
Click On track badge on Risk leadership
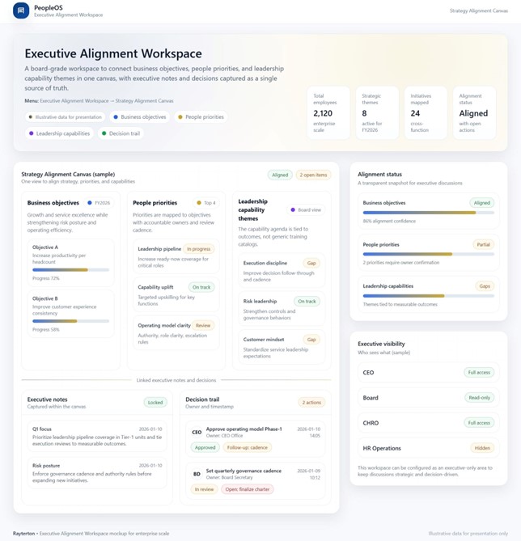(x=307, y=301)
